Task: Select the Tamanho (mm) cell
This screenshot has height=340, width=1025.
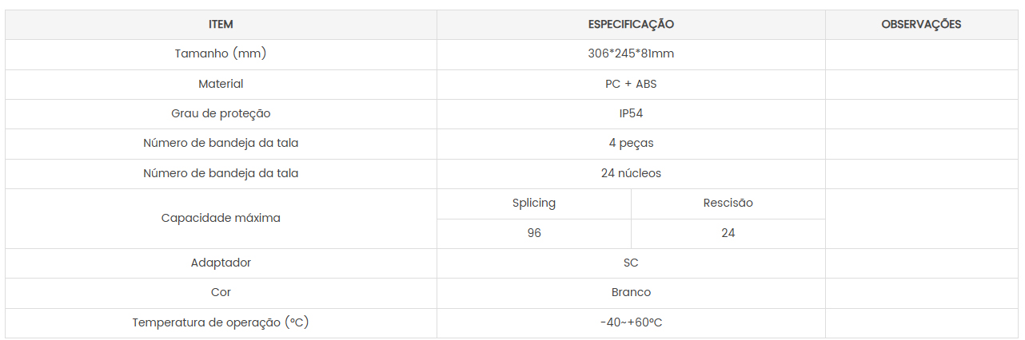Action: click(x=221, y=54)
